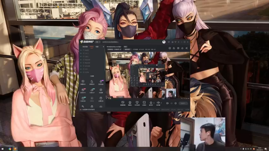269x151 pixels.
Task: Add a phone screen-cast source
Action: [x=137, y=103]
